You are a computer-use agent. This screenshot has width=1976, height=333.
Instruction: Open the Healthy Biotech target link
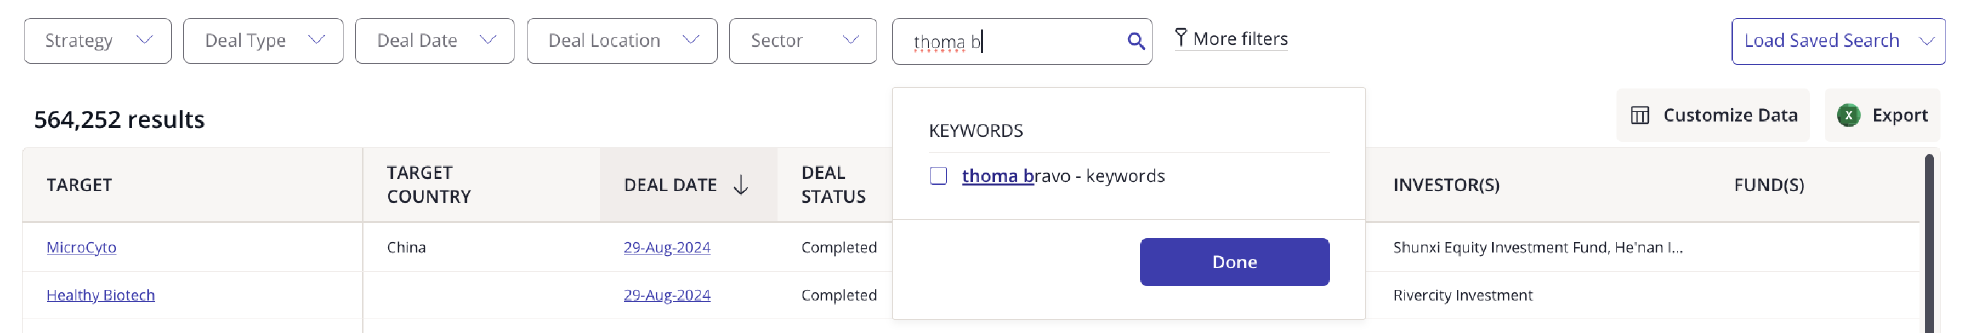(100, 296)
